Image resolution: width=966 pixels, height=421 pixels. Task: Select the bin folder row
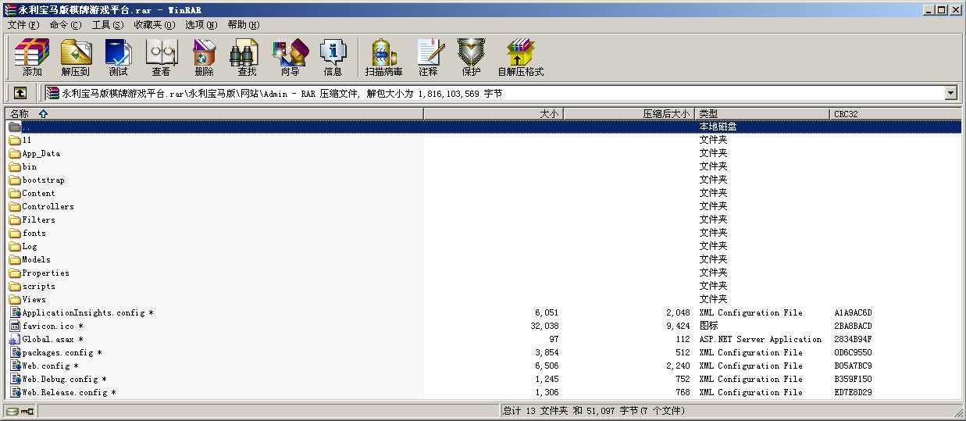(483, 166)
